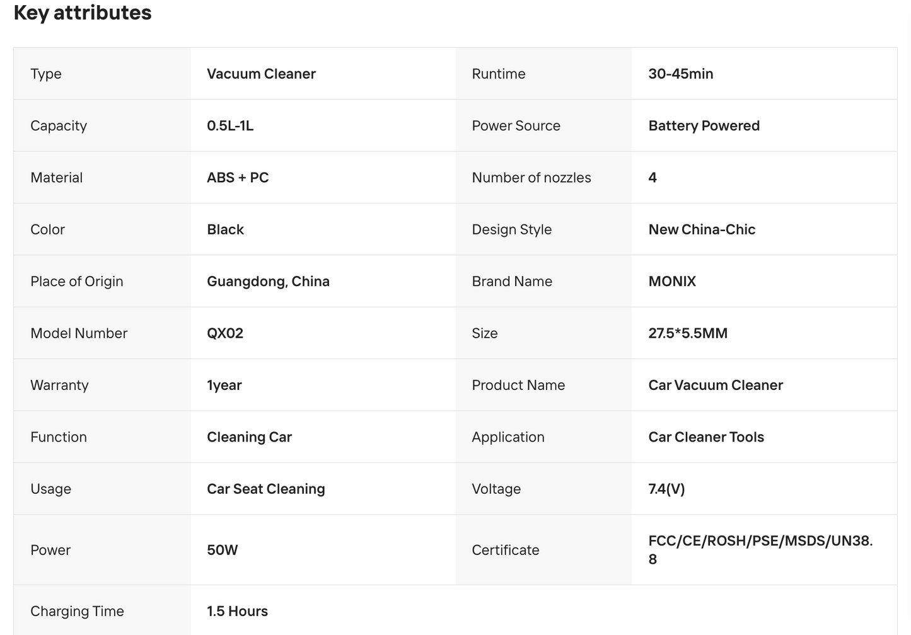The width and height of the screenshot is (911, 635).
Task: Select the Black color value
Action: tap(225, 229)
